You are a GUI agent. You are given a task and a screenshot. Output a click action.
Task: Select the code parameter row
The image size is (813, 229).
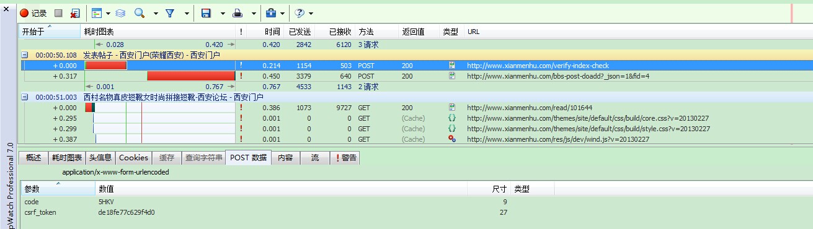pos(415,202)
